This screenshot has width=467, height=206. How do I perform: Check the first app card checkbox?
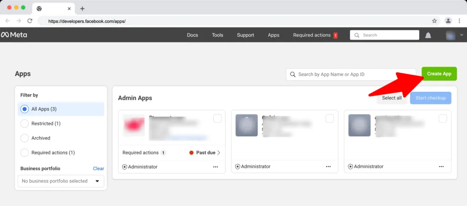218,118
